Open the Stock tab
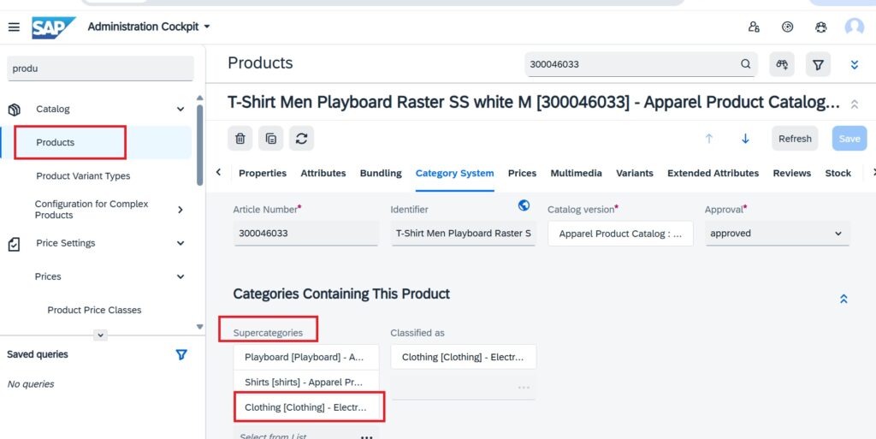The height and width of the screenshot is (439, 876). 838,173
